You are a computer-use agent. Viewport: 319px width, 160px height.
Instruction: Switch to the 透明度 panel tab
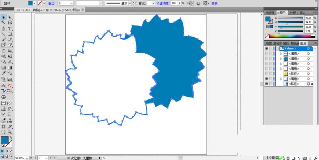click(x=270, y=13)
